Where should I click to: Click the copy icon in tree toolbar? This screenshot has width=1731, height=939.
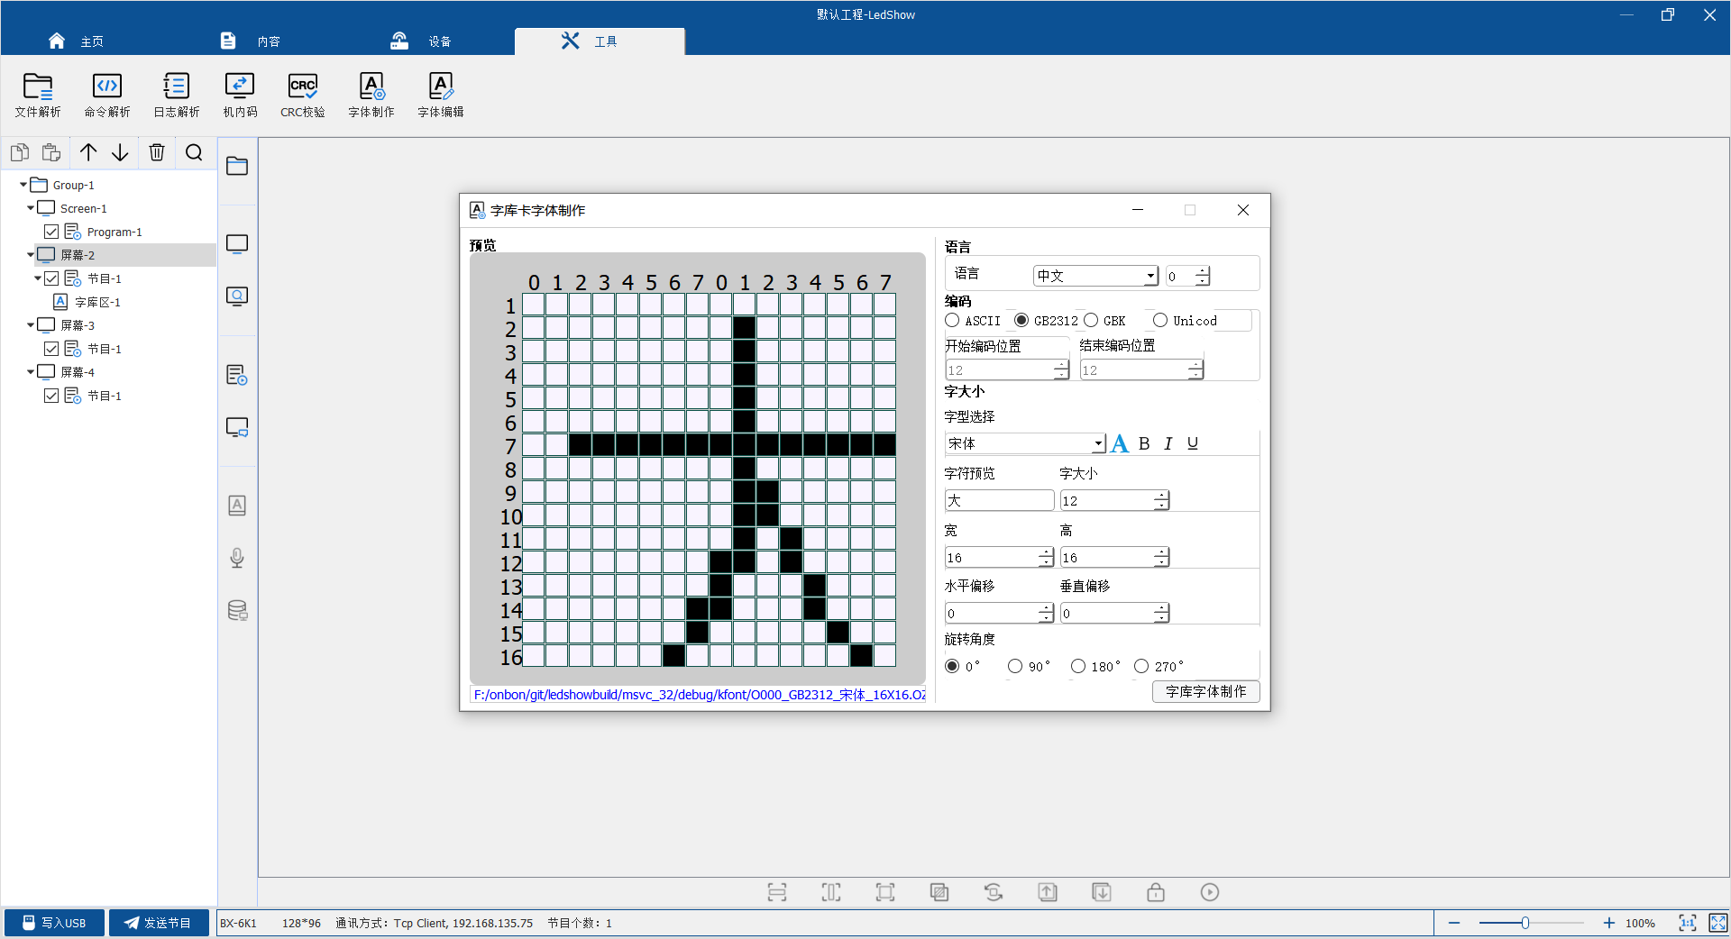(20, 152)
